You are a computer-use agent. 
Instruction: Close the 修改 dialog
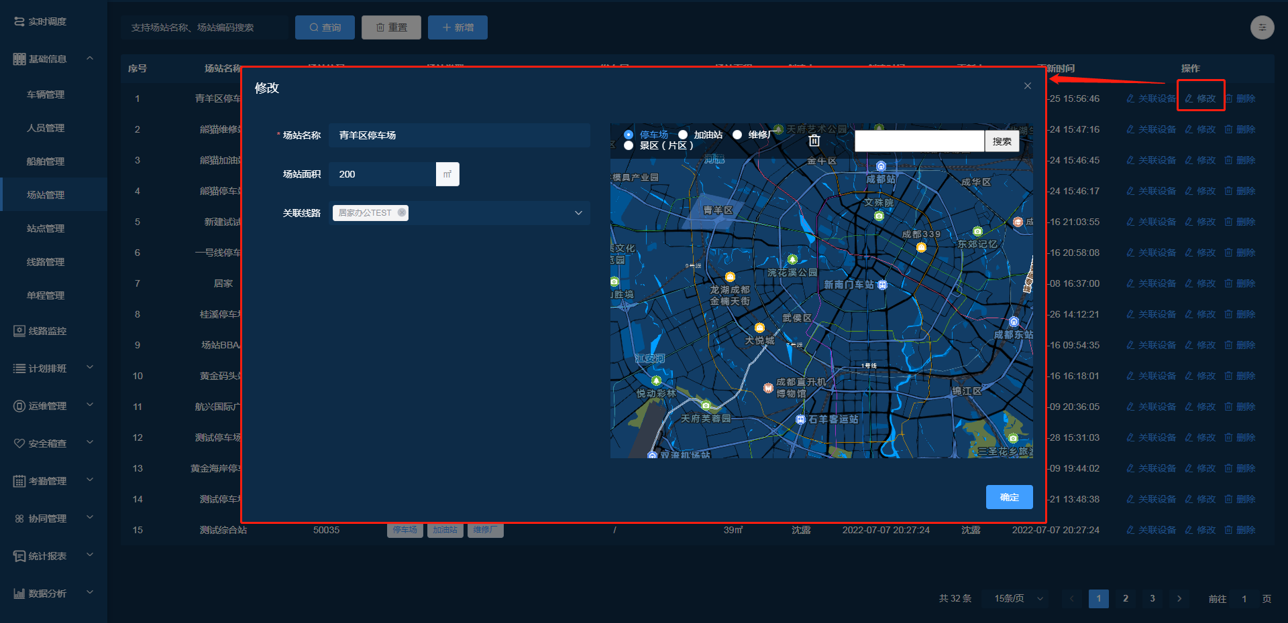pos(1027,86)
